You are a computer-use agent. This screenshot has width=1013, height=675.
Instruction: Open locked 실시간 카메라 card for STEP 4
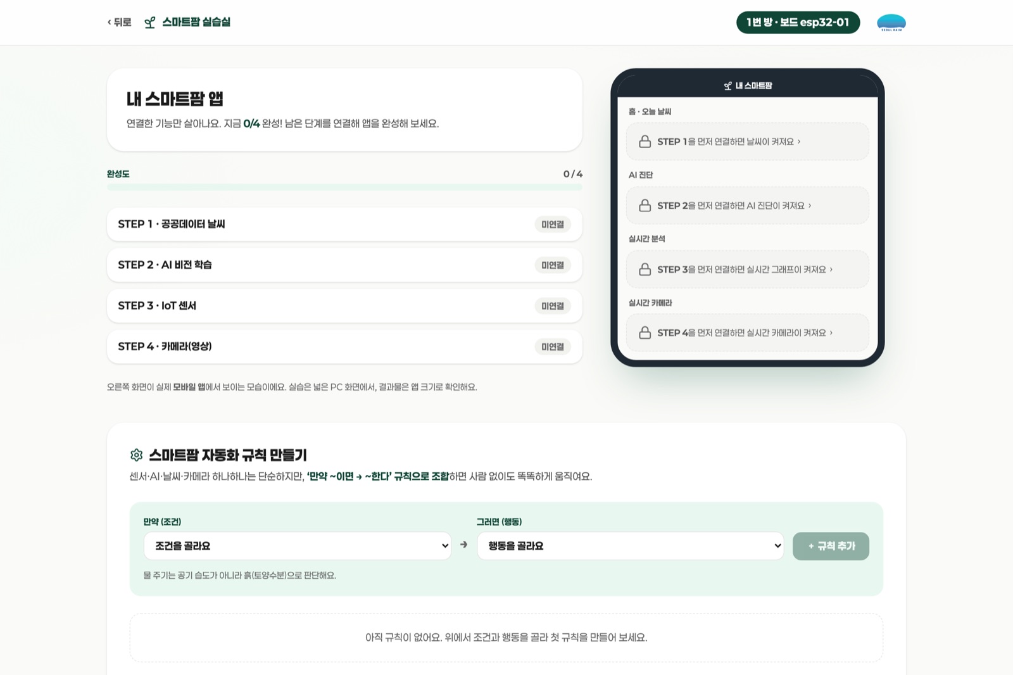747,332
